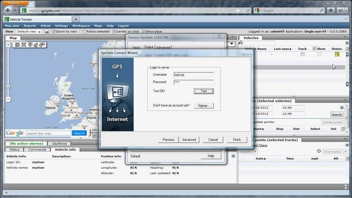
Task: Check Track box in vehicle row
Action: click(x=302, y=54)
